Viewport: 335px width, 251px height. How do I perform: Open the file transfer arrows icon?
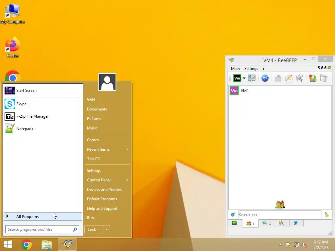click(312, 78)
